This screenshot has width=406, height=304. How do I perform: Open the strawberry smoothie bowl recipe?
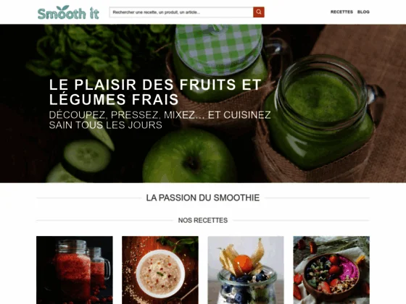point(331,270)
